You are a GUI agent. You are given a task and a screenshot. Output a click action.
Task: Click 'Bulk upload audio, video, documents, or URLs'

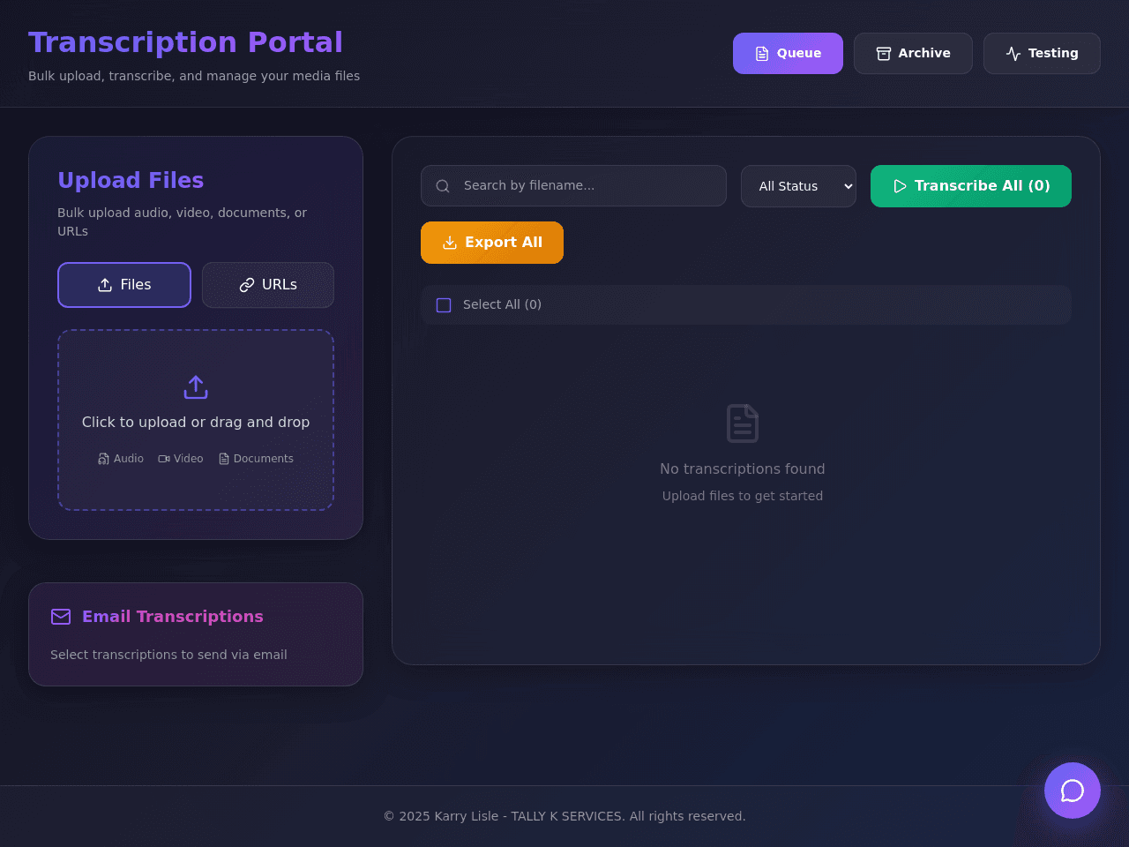point(183,221)
